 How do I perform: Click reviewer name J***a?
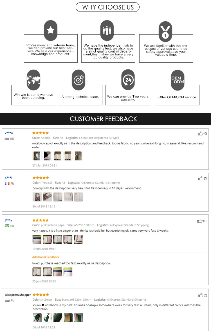click(8, 220)
